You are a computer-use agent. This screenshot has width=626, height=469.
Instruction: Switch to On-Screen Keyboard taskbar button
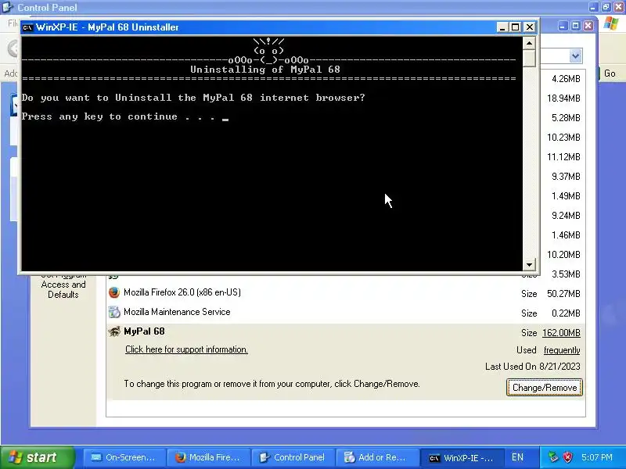coord(124,457)
